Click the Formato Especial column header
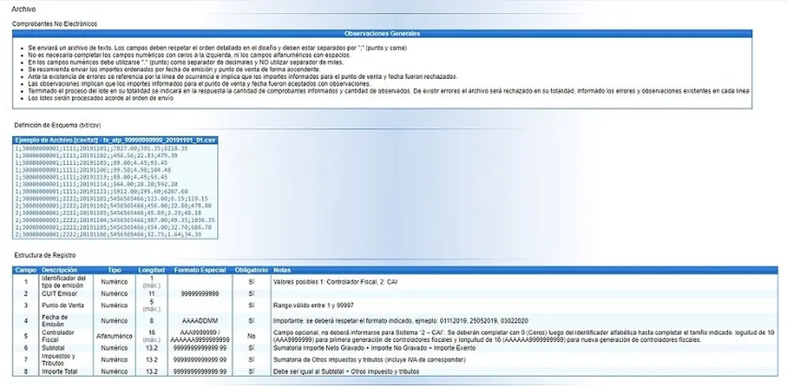The width and height of the screenshot is (787, 387). coord(200,270)
